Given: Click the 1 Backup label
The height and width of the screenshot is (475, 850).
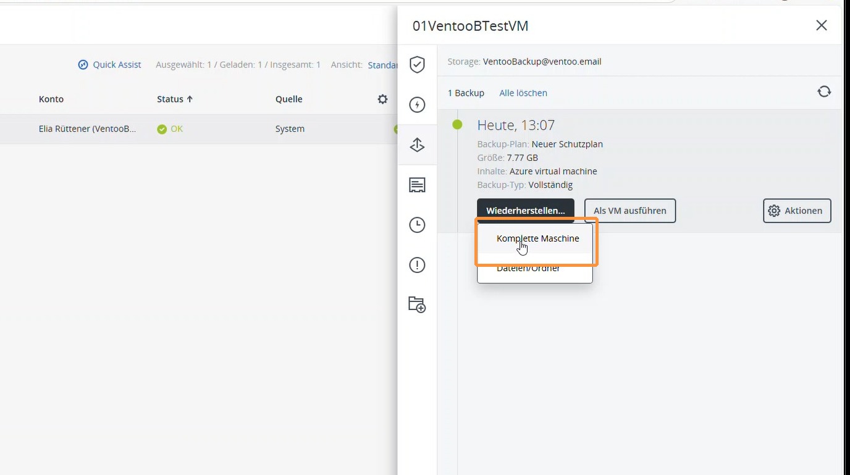Looking at the screenshot, I should point(466,93).
